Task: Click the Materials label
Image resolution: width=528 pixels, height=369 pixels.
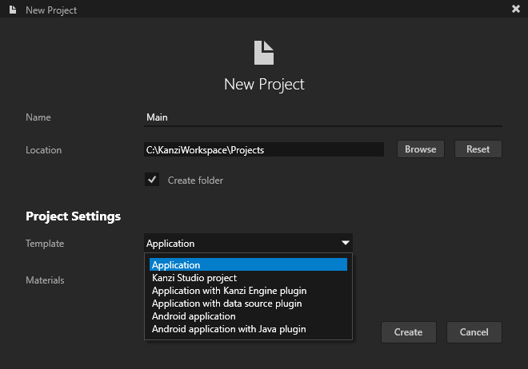Action: 45,280
